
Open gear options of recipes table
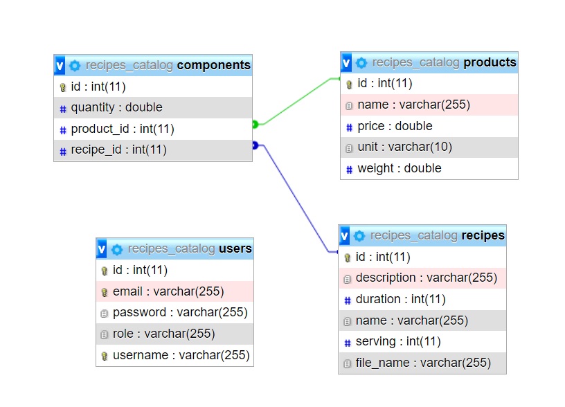point(359,236)
